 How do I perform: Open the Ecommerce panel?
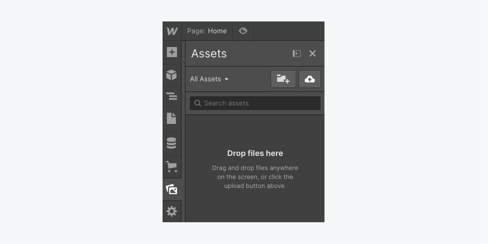click(172, 167)
